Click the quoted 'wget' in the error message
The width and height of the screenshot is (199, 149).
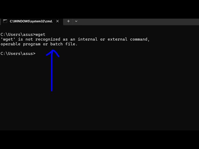8,39
